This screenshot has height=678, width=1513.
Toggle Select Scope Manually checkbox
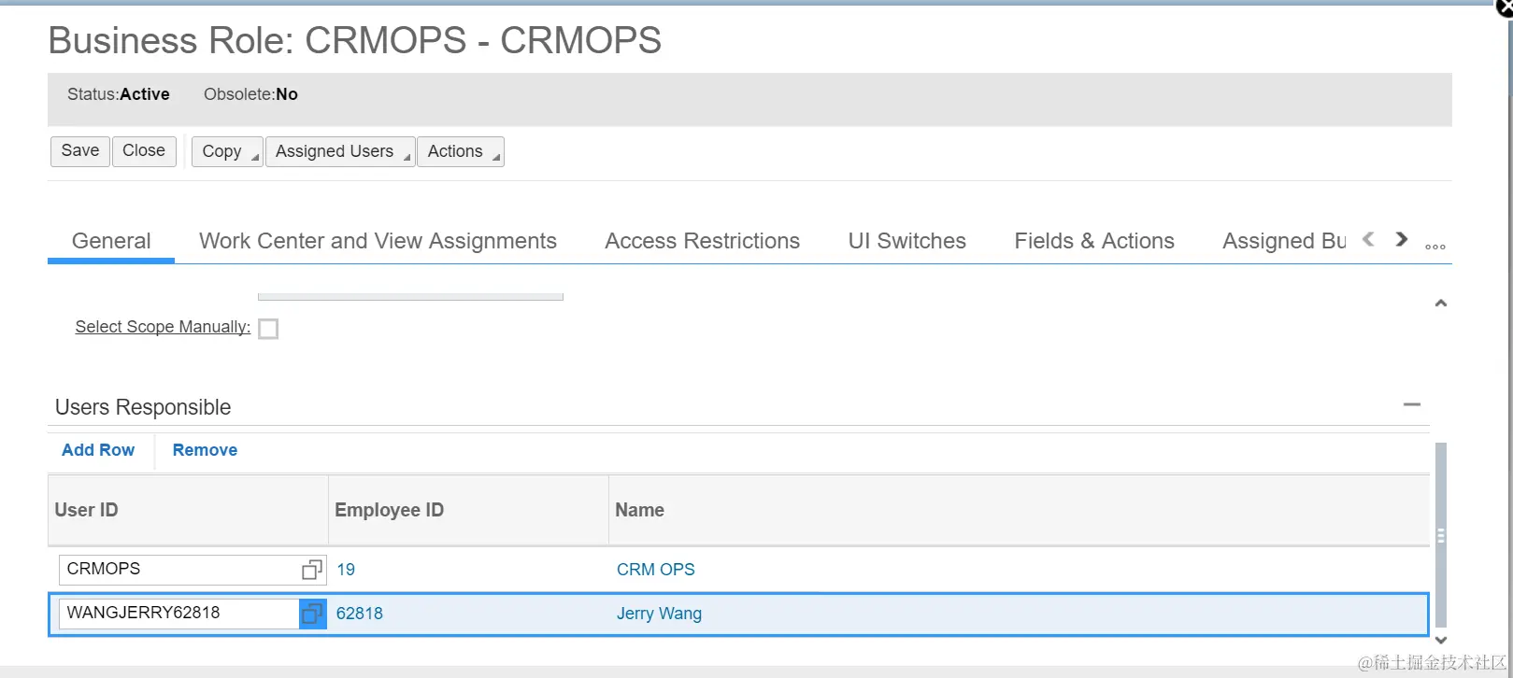(x=268, y=329)
